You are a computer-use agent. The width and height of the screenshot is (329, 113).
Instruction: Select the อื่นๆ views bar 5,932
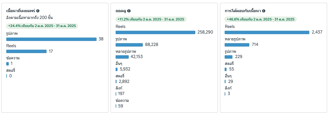pos(117,69)
